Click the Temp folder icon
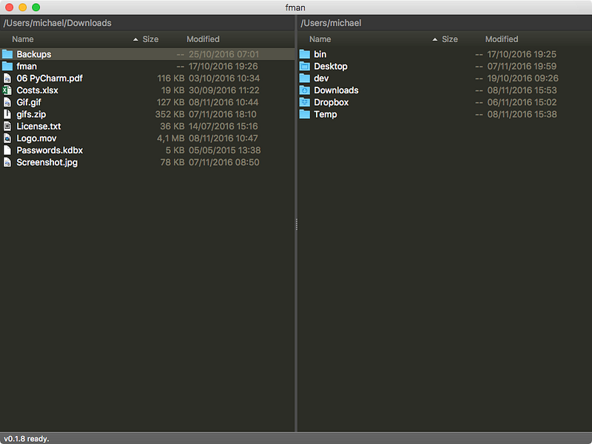The image size is (592, 444). coord(305,114)
